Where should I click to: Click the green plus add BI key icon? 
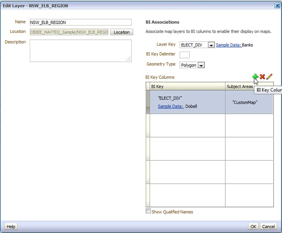click(255, 77)
